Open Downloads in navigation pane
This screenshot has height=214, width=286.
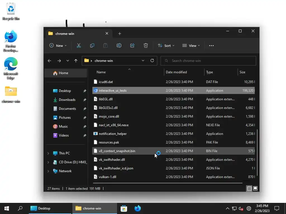[x=66, y=100]
